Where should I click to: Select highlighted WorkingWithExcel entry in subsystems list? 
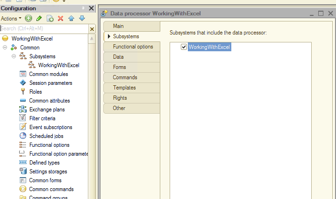(209, 47)
